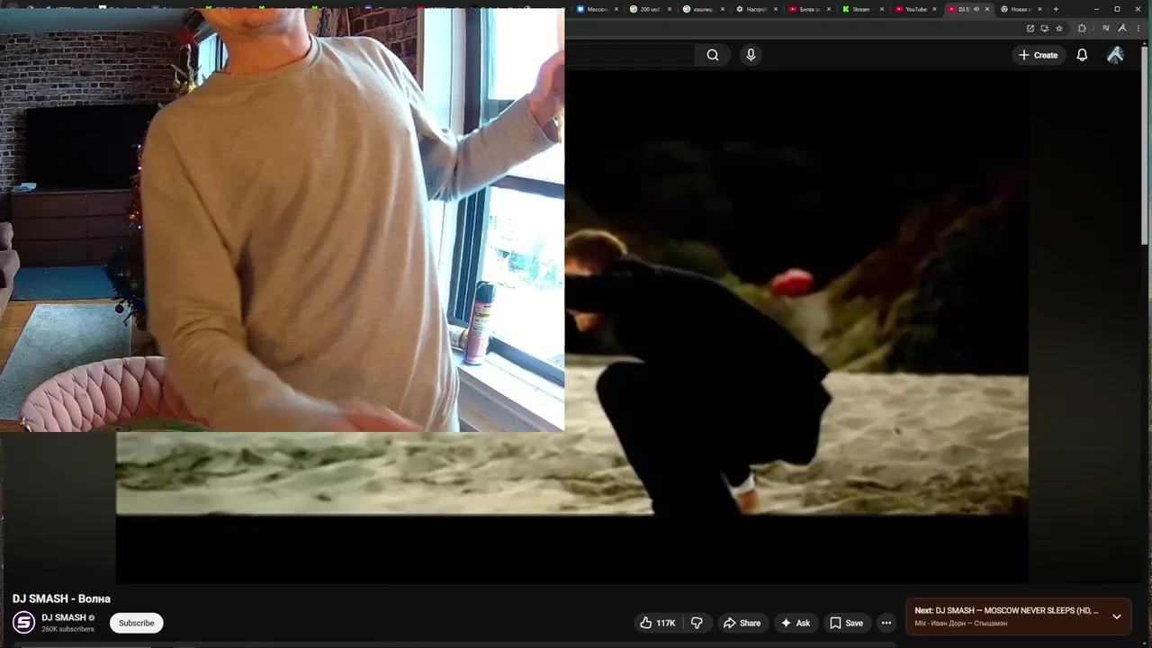Bookmark this page with the star icon
The image size is (1152, 648).
pyautogui.click(x=1059, y=28)
